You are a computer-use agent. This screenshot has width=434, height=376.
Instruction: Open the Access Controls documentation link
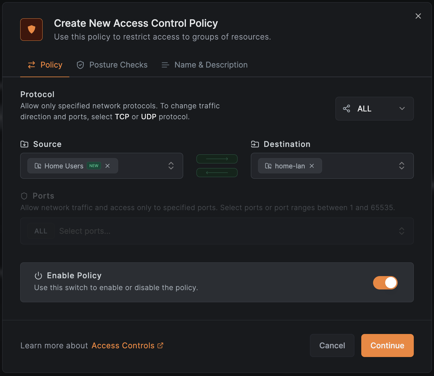point(123,345)
